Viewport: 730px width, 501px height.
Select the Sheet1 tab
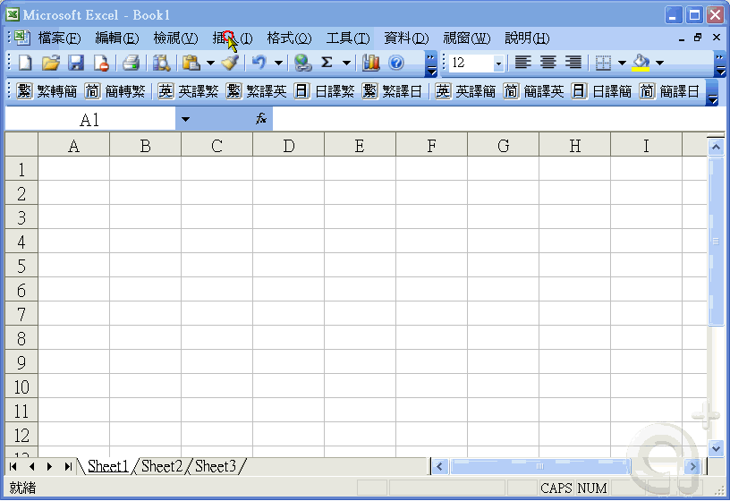tap(107, 466)
